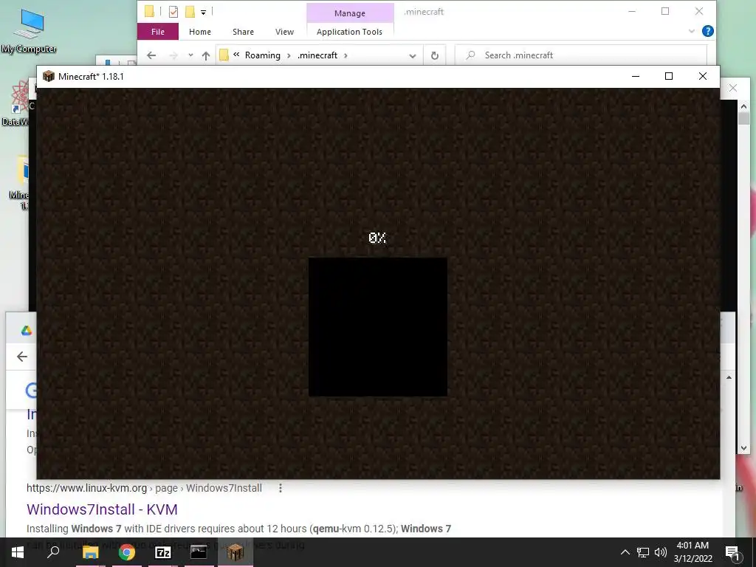Refresh the .minecraft folder view
Screen dimensions: 756x567
434,55
